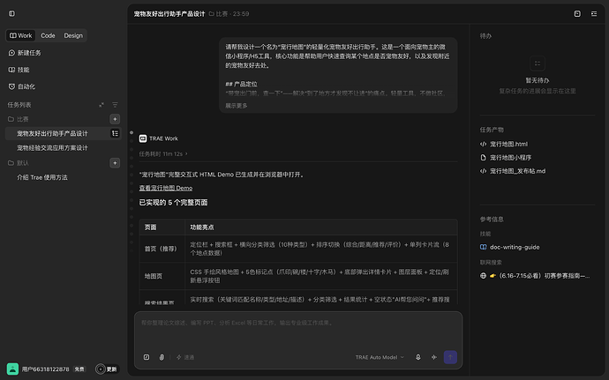Open the 宠行地图.html artifact
This screenshot has width=609, height=380.
pos(508,144)
